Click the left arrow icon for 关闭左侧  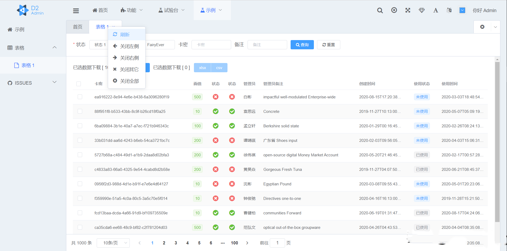[x=115, y=46]
